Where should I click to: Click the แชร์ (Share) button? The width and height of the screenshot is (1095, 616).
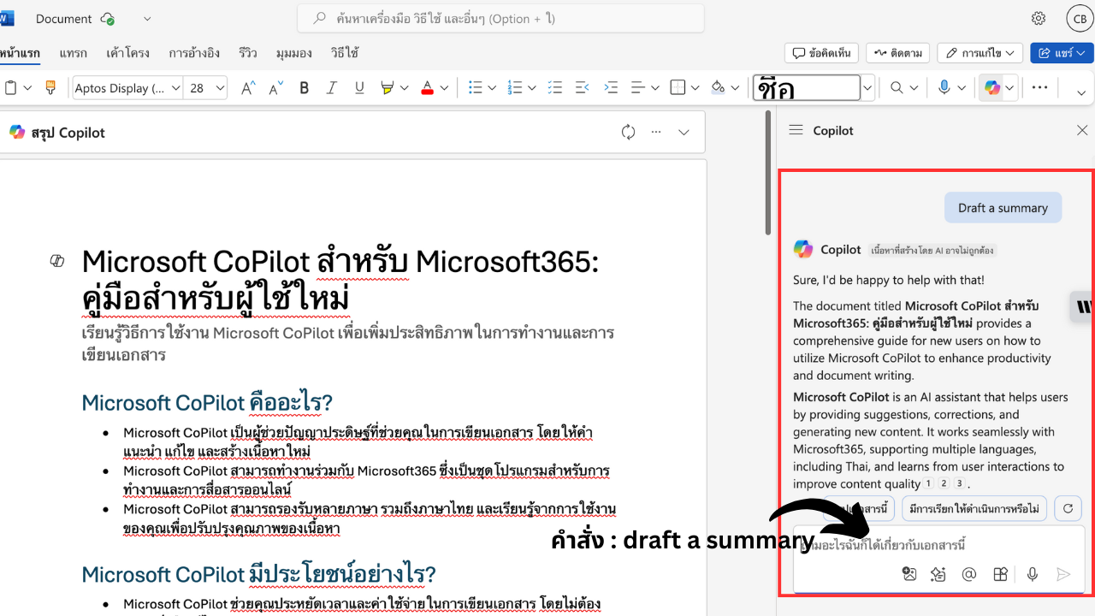point(1061,53)
